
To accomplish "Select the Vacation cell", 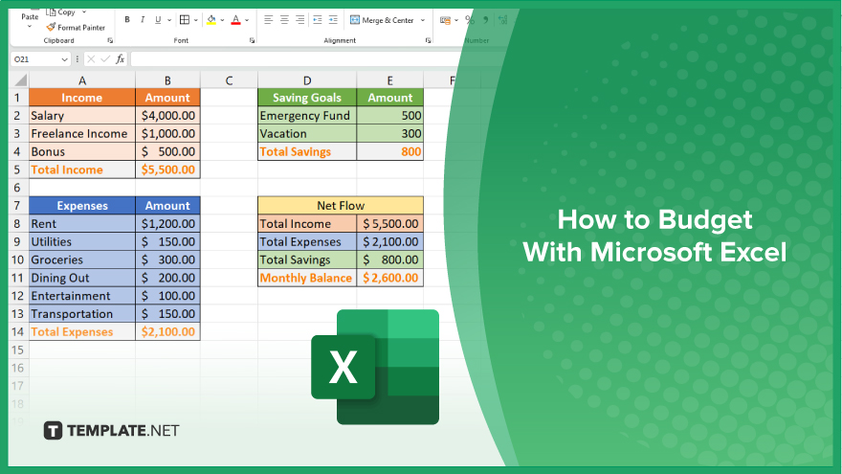I will pyautogui.click(x=307, y=133).
